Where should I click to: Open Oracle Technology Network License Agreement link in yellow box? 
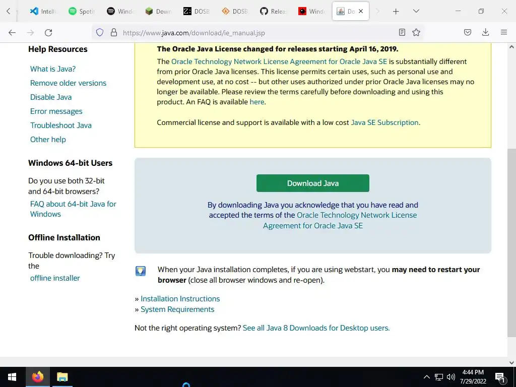[x=279, y=61]
